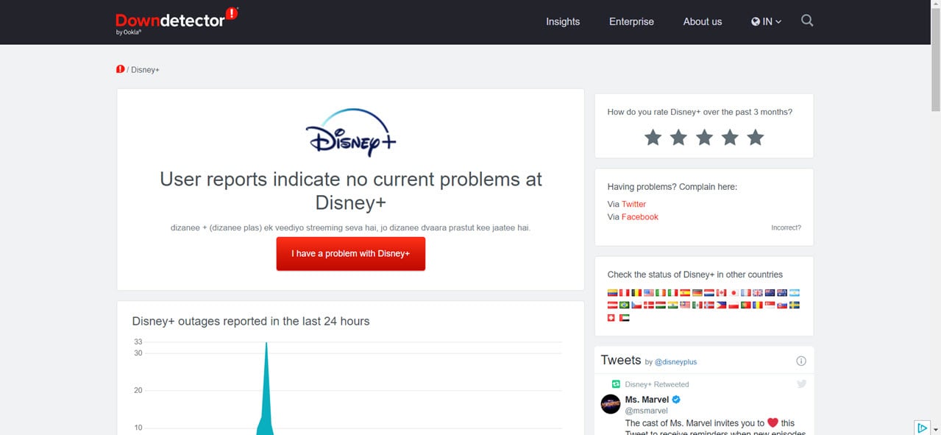Open the Tweets widget info icon
This screenshot has width=941, height=435.
801,361
